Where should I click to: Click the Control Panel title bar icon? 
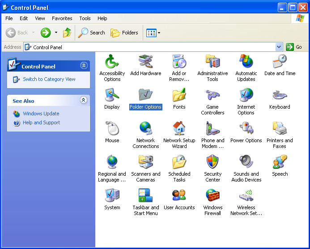tap(5, 7)
